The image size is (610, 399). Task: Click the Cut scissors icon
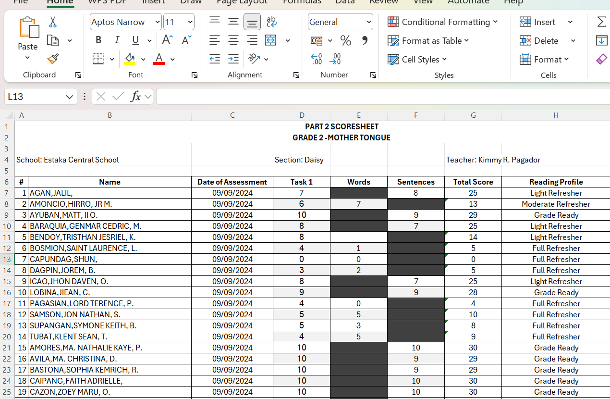53,22
